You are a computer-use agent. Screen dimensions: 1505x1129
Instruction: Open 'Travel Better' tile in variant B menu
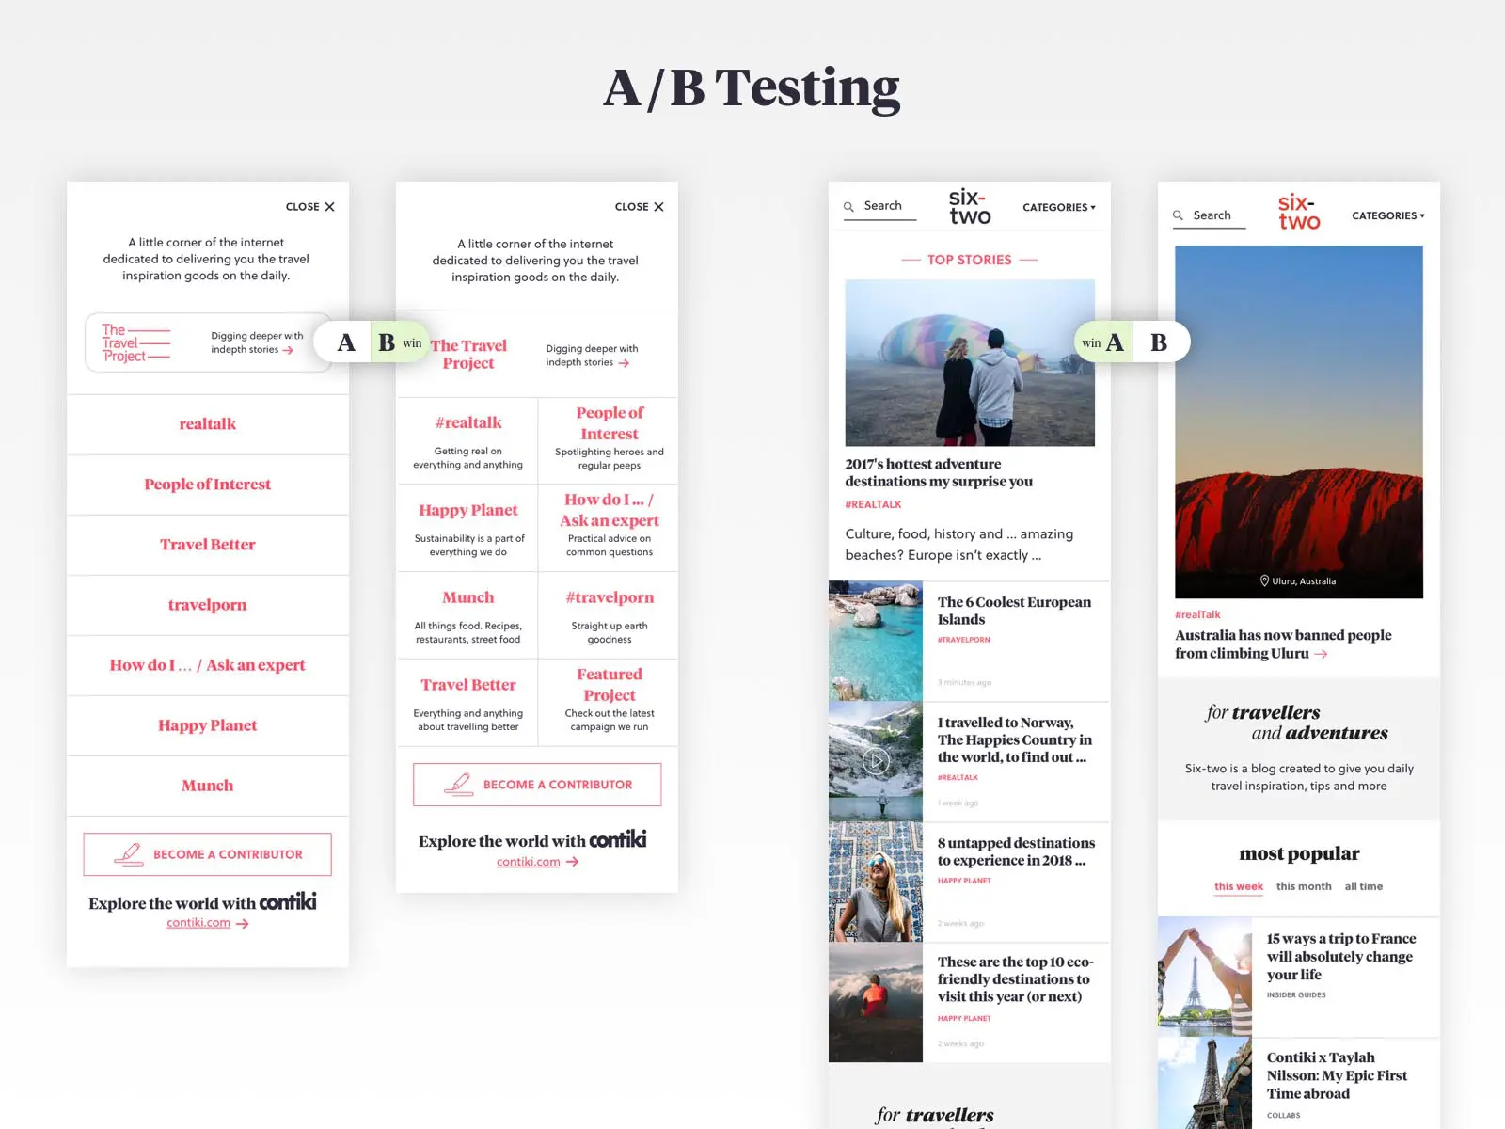coord(467,703)
